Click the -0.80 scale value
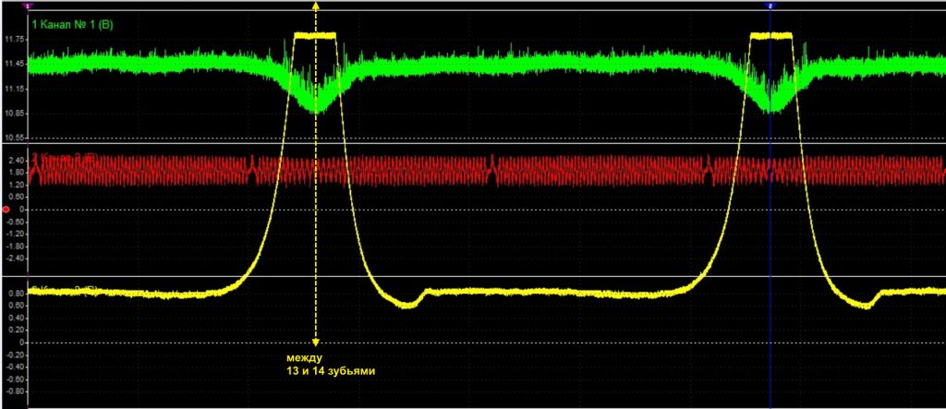Image resolution: width=946 pixels, height=409 pixels. 17,391
